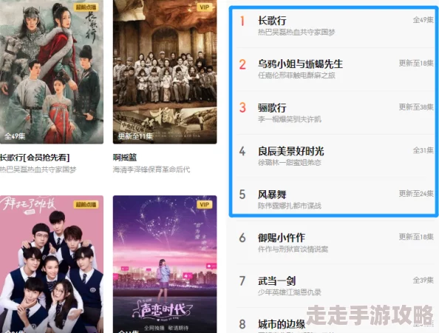Open the 啊摇篮 poster thumbnail
The image size is (439, 333).
coord(165,72)
